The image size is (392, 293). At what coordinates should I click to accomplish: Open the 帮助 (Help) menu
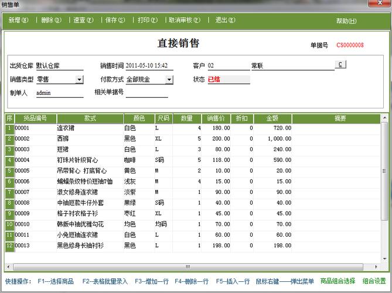point(346,21)
